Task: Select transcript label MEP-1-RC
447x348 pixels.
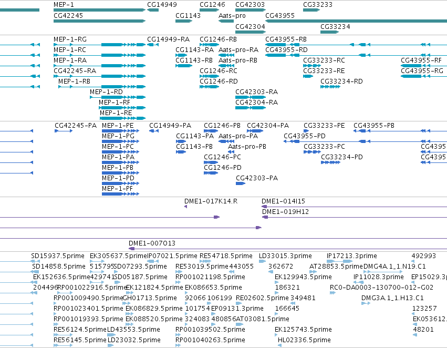Action: (70, 50)
